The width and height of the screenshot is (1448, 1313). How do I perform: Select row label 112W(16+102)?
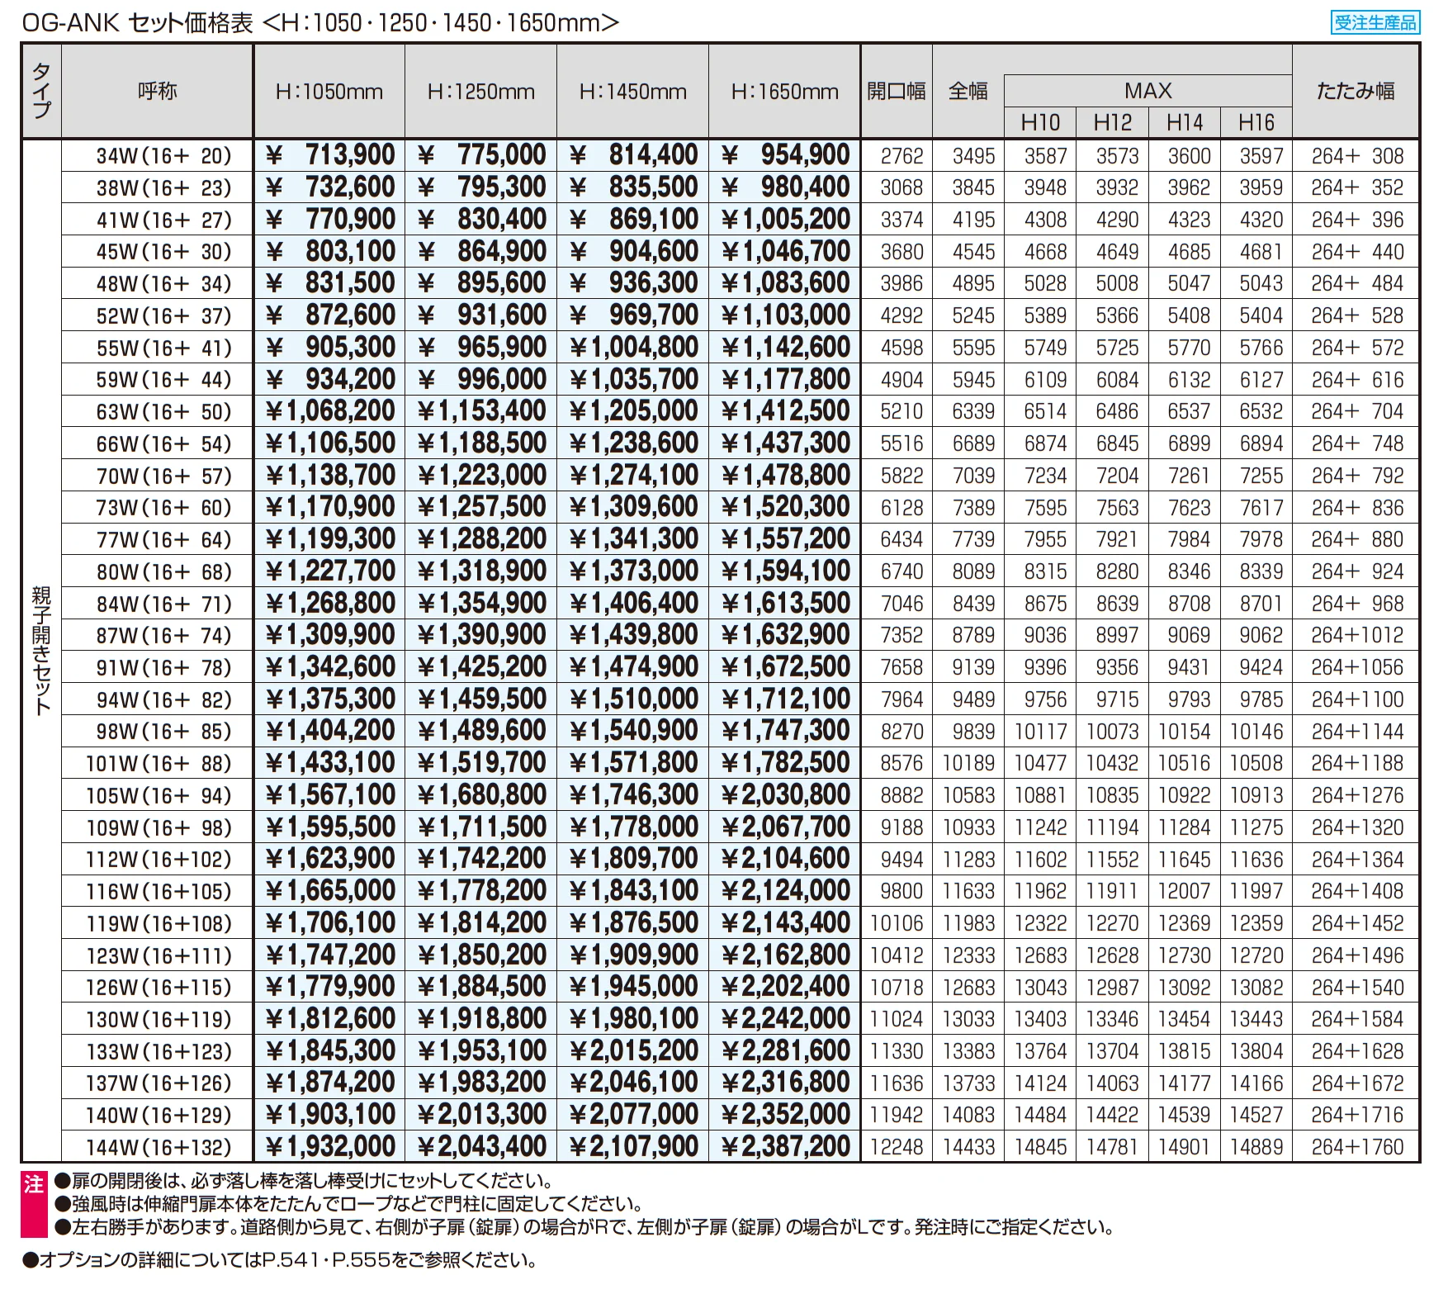159,860
